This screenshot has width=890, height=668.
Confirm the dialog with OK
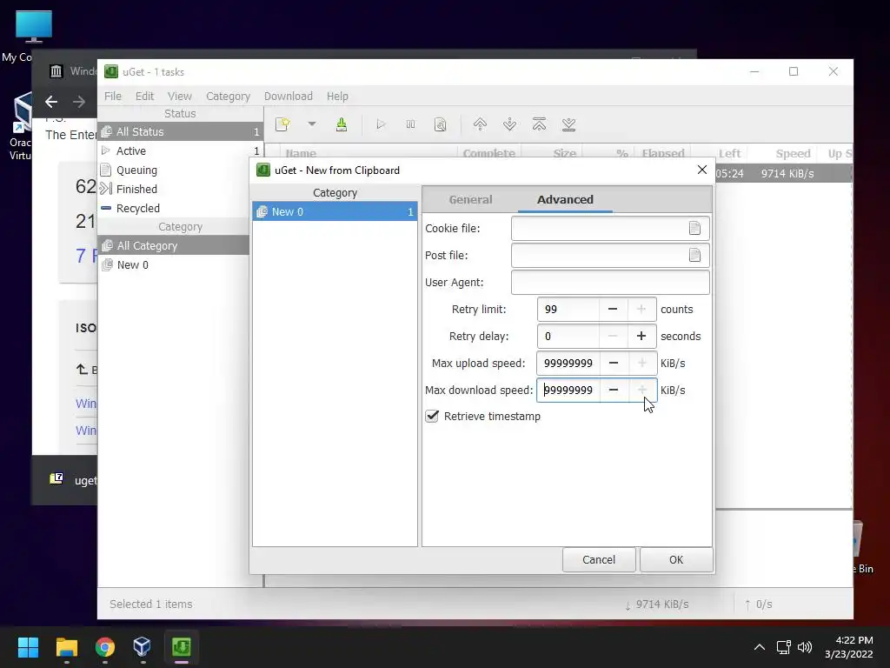point(676,559)
